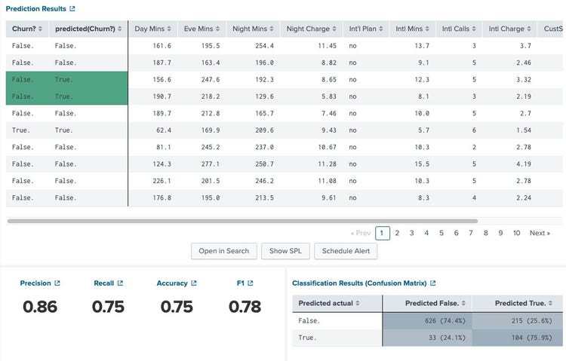566x361 pixels.
Task: Sort by Night Charge column header
Action: pos(312,29)
